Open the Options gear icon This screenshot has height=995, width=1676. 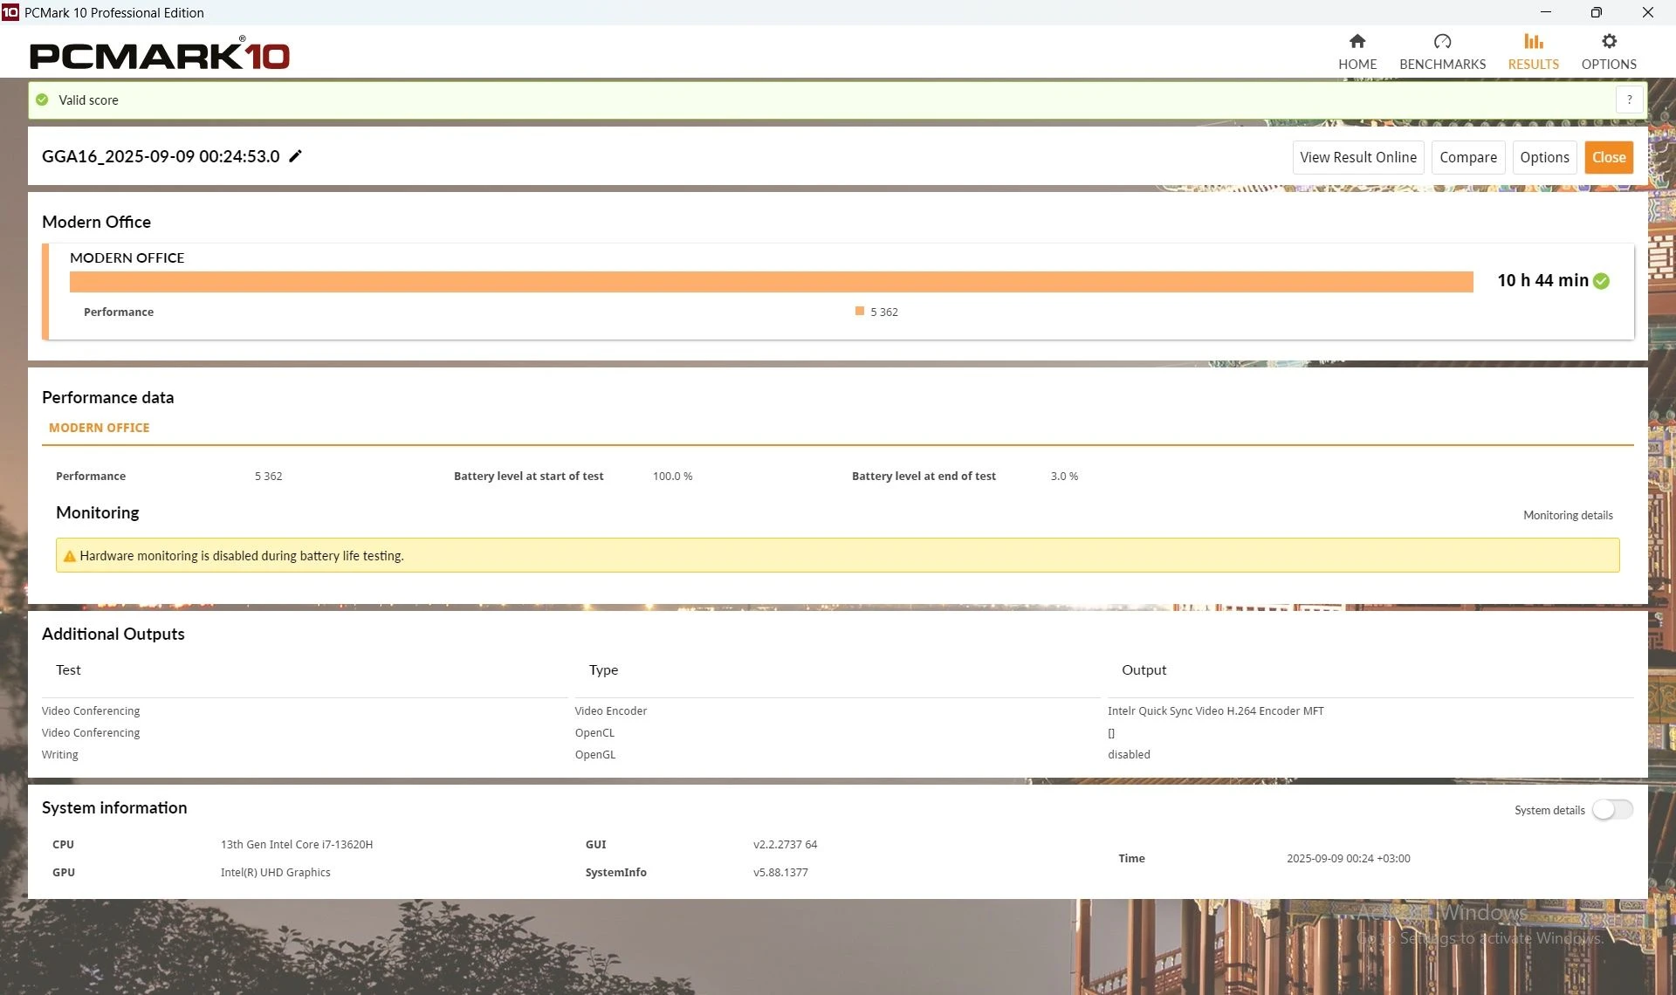point(1609,42)
